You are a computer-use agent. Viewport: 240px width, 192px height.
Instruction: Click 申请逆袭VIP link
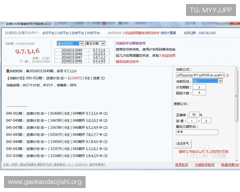point(230,165)
